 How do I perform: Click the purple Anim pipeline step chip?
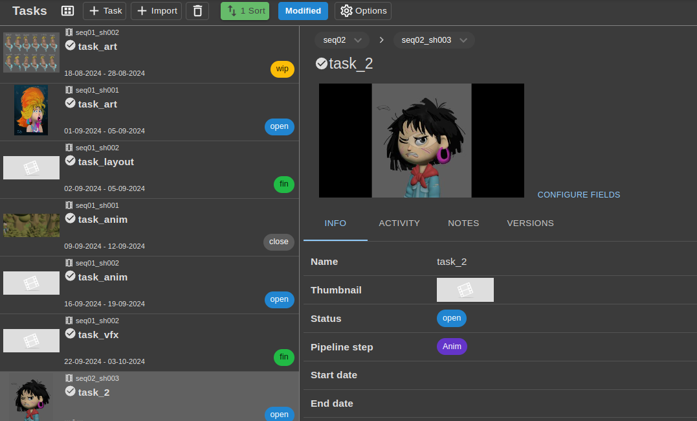tap(452, 347)
